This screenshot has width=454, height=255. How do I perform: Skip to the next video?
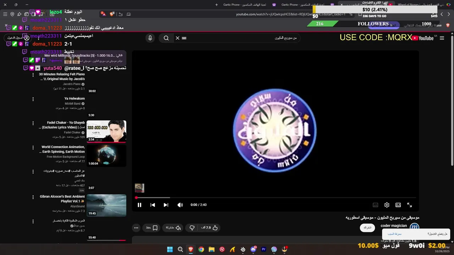[x=166, y=205]
